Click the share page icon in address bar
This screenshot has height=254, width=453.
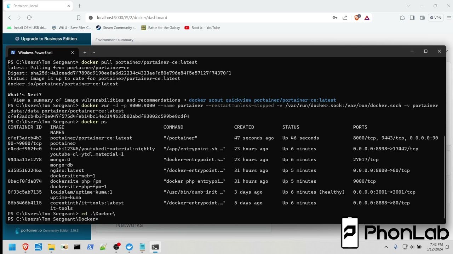click(x=345, y=18)
